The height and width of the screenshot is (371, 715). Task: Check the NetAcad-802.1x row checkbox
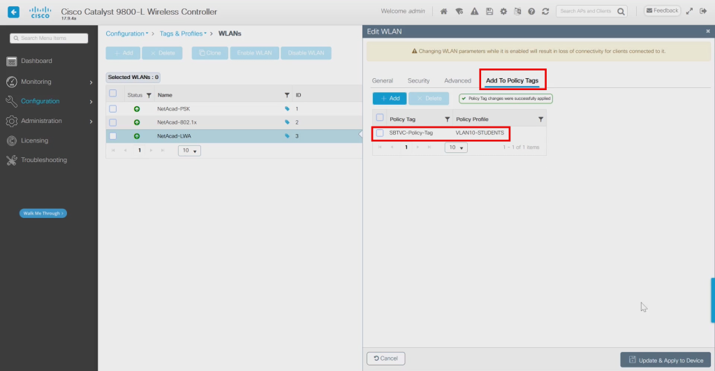tap(112, 122)
